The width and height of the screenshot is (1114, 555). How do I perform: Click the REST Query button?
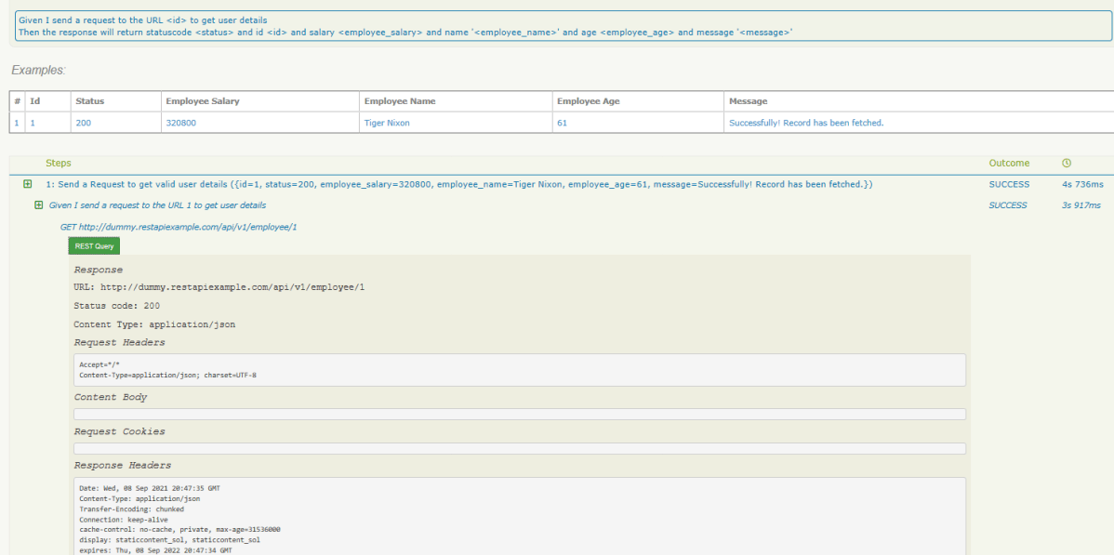pos(94,246)
